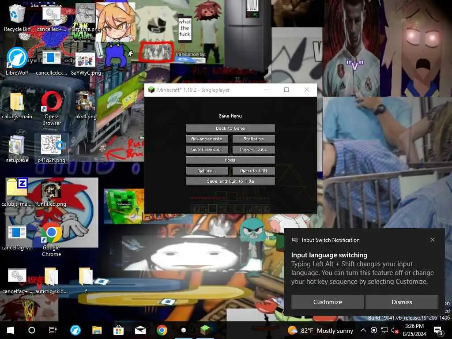Image resolution: width=452 pixels, height=339 pixels.
Task: Click the circular recording tray icon
Action: [373, 330]
